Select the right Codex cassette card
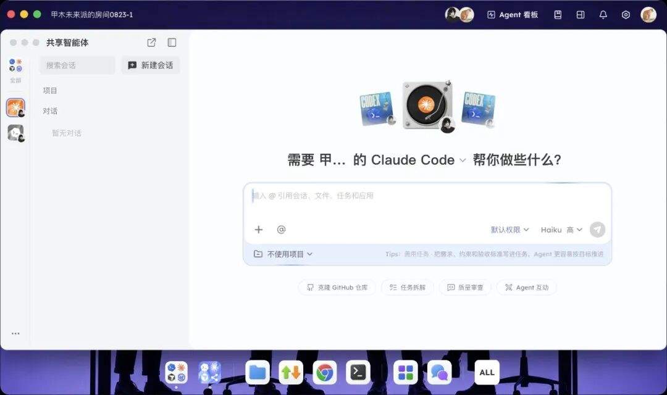Image resolution: width=667 pixels, height=395 pixels. pos(479,109)
